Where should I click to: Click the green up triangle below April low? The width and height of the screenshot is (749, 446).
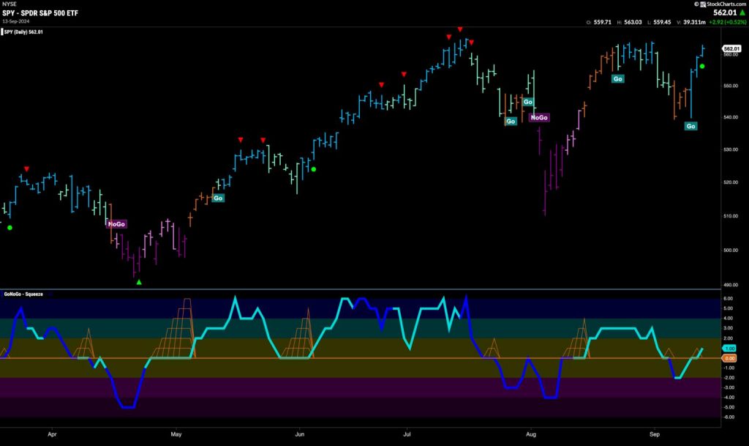pyautogui.click(x=139, y=283)
